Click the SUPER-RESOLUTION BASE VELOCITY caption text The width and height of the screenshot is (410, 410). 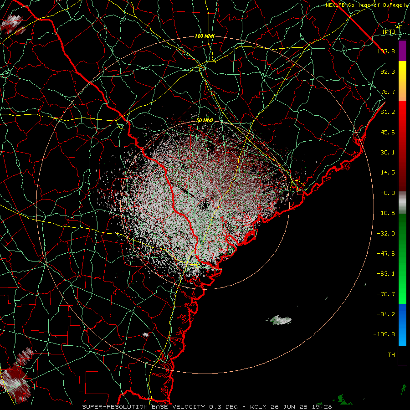coord(144,407)
